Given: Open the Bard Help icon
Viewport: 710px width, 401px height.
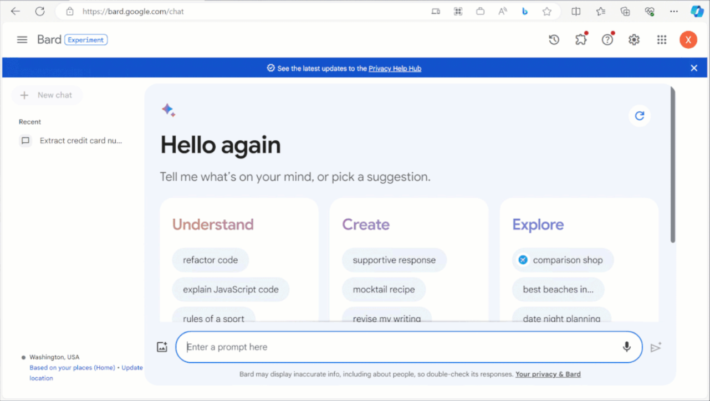Looking at the screenshot, I should [x=607, y=39].
